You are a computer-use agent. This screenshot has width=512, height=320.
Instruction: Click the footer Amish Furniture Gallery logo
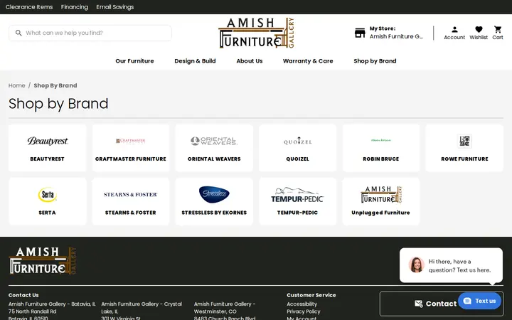pyautogui.click(x=43, y=260)
